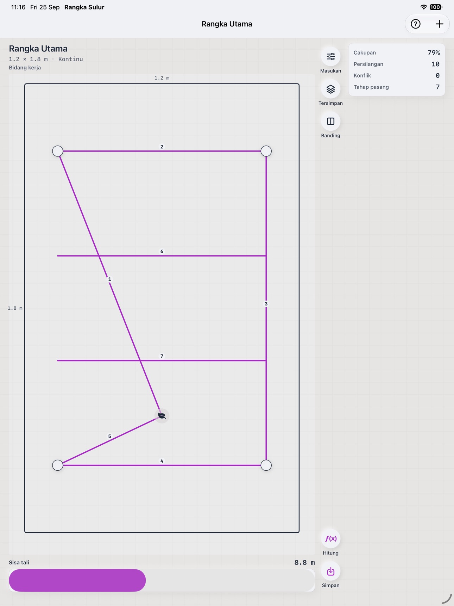Tap the battery indicator in status bar
Image resolution: width=454 pixels, height=606 pixels.
pos(436,7)
